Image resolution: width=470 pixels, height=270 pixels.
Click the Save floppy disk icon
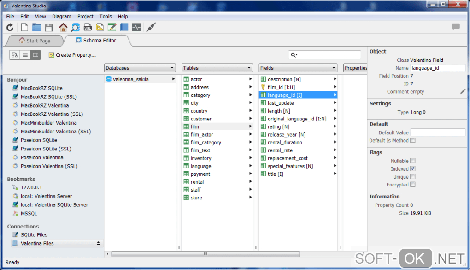point(48,28)
